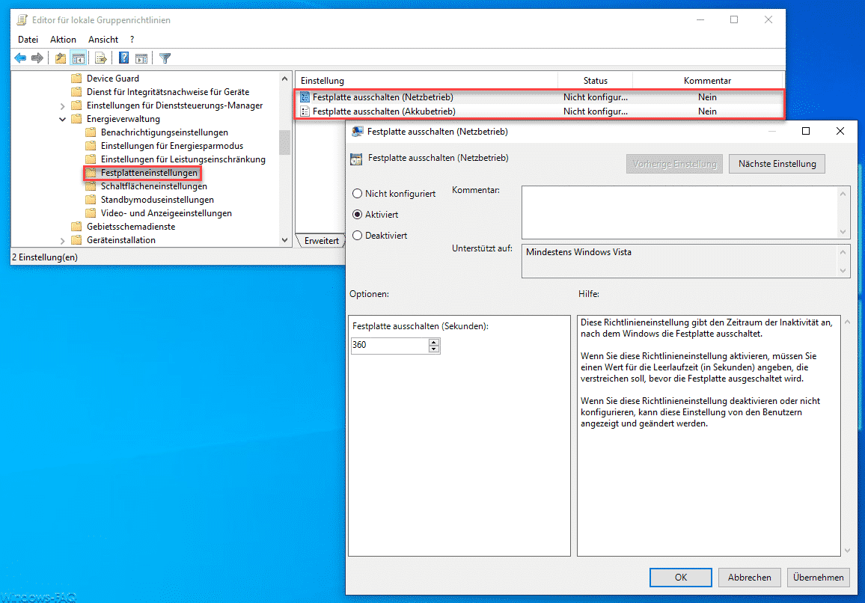Click the tree pane scroll down arrow
Image resolution: width=865 pixels, height=603 pixels.
pyautogui.click(x=284, y=240)
